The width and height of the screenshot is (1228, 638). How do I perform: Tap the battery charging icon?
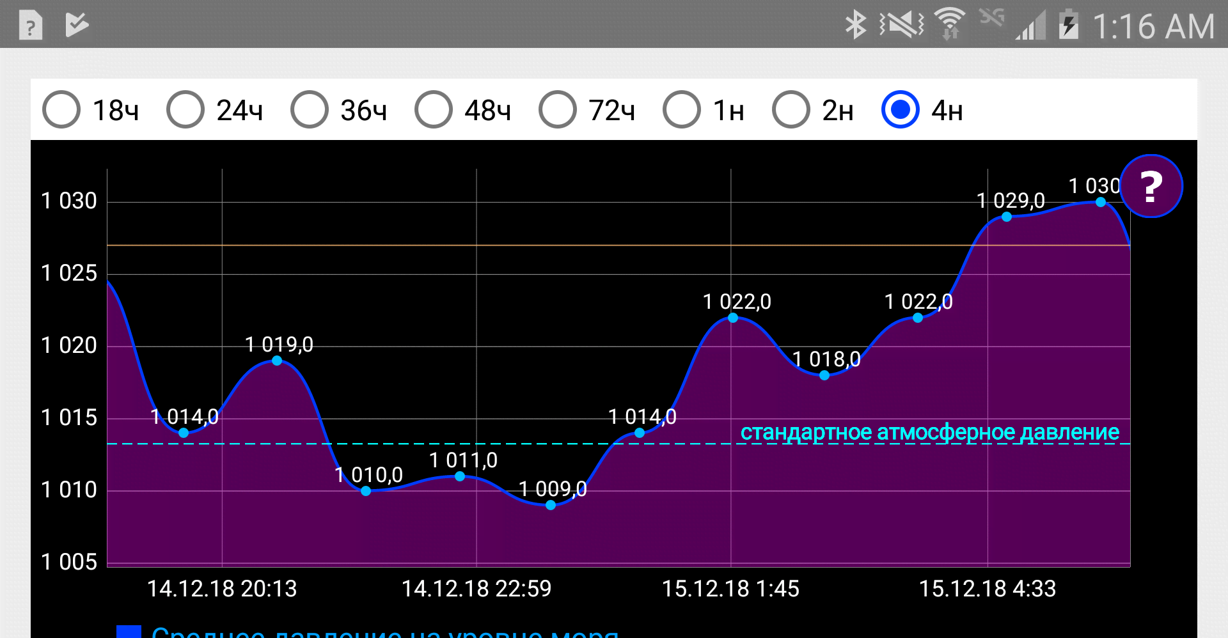tap(1069, 25)
